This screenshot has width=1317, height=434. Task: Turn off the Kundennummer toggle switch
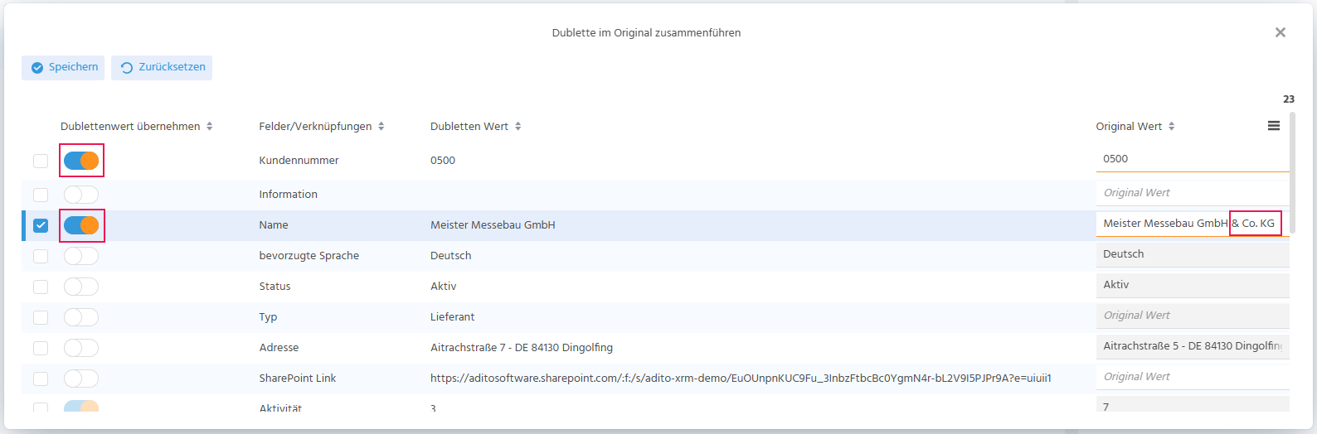pyautogui.click(x=81, y=161)
